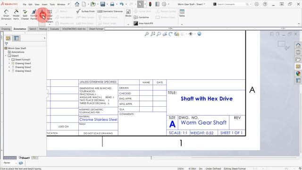Click the Search Commands field

[232, 4]
